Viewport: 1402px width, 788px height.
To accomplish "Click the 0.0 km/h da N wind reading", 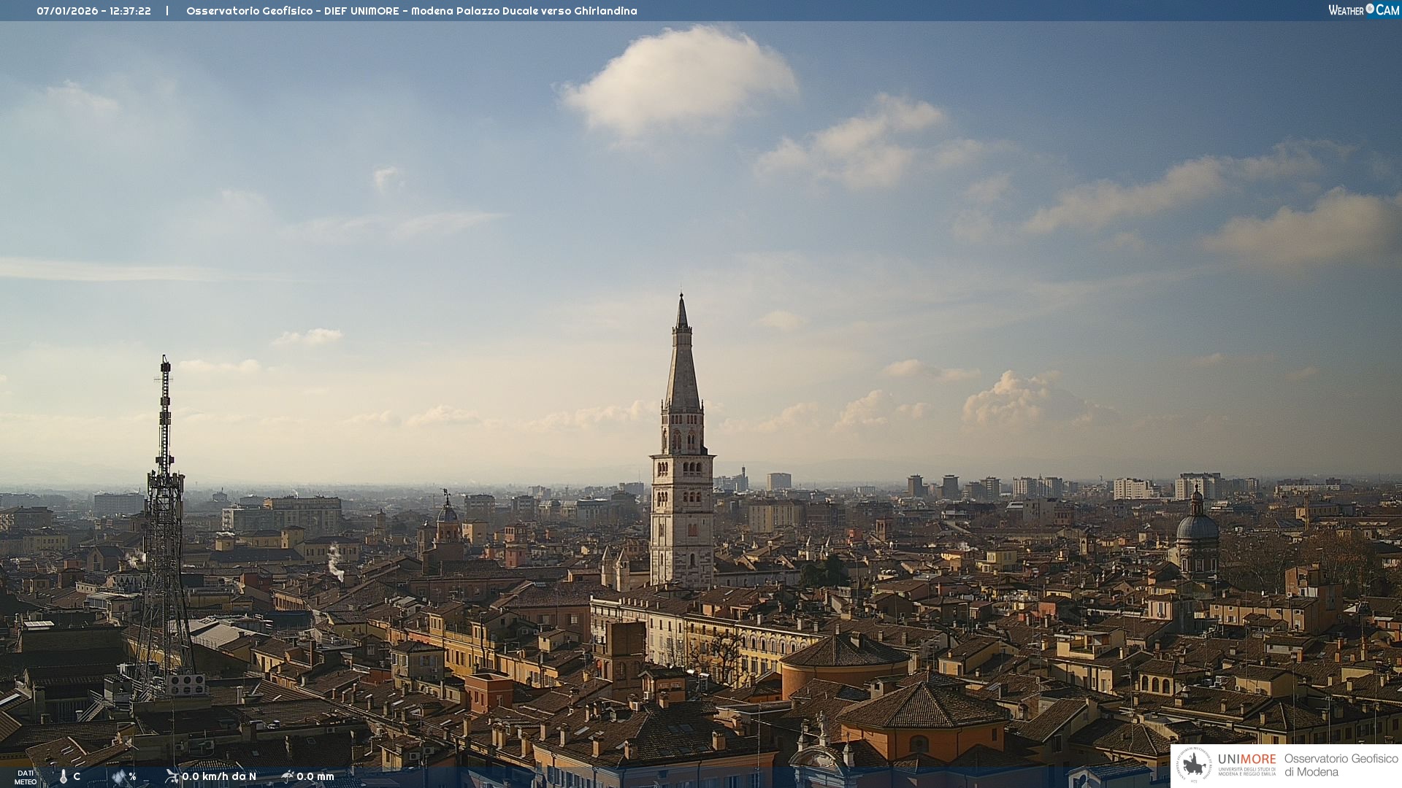I will click(x=219, y=776).
